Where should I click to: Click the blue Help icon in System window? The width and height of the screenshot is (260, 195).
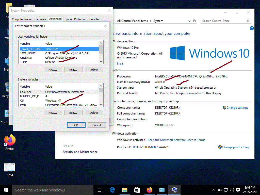[x=252, y=28]
